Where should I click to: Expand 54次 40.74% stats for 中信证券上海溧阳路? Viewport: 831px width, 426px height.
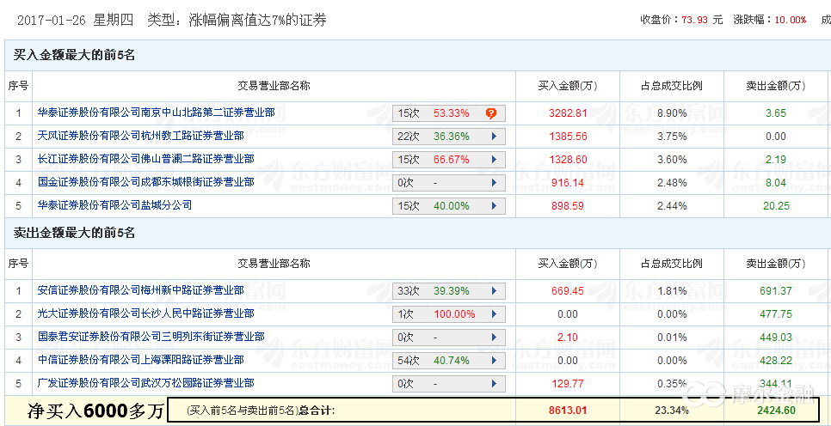pos(448,361)
